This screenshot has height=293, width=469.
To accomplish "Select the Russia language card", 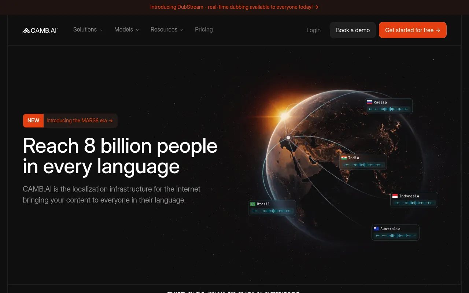I will [x=389, y=106].
